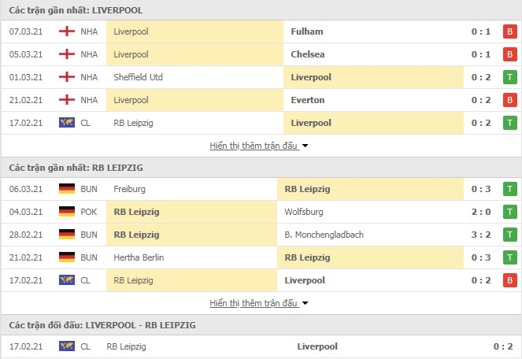The width and height of the screenshot is (522, 359).
Task: Click the green T badge for Sheffield Utd match
Action: (509, 77)
